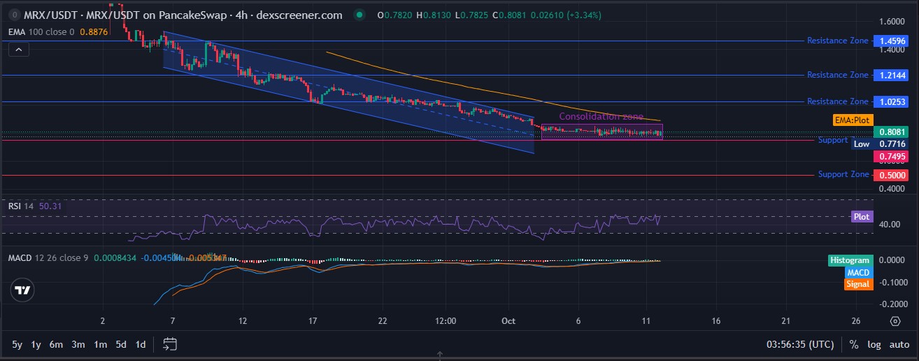Screen dimensions: 919x361
Task: Click the 12:00 label on time axis
Action: [x=446, y=321]
